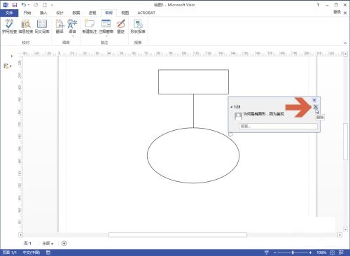This screenshot has width=350, height=256.
Task: Select the ellipse shape on the canvas
Action: (193, 155)
